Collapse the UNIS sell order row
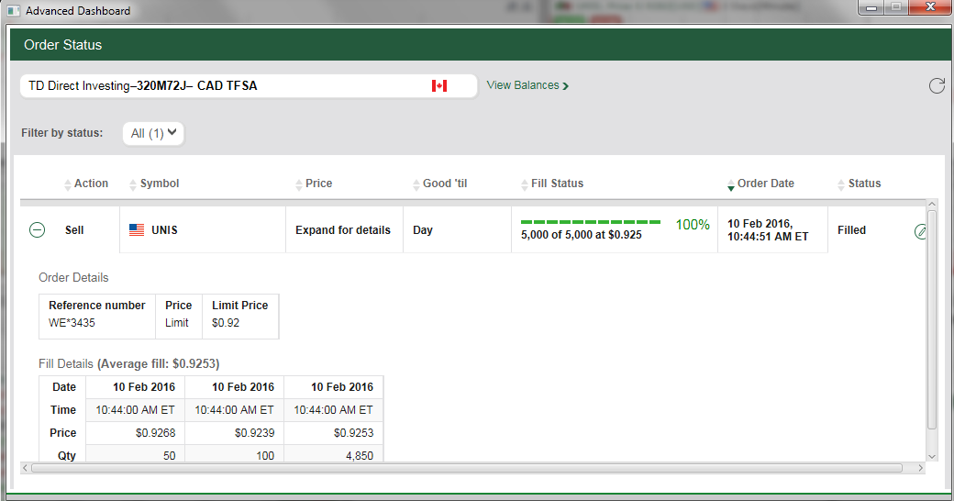The image size is (954, 501). point(37,230)
